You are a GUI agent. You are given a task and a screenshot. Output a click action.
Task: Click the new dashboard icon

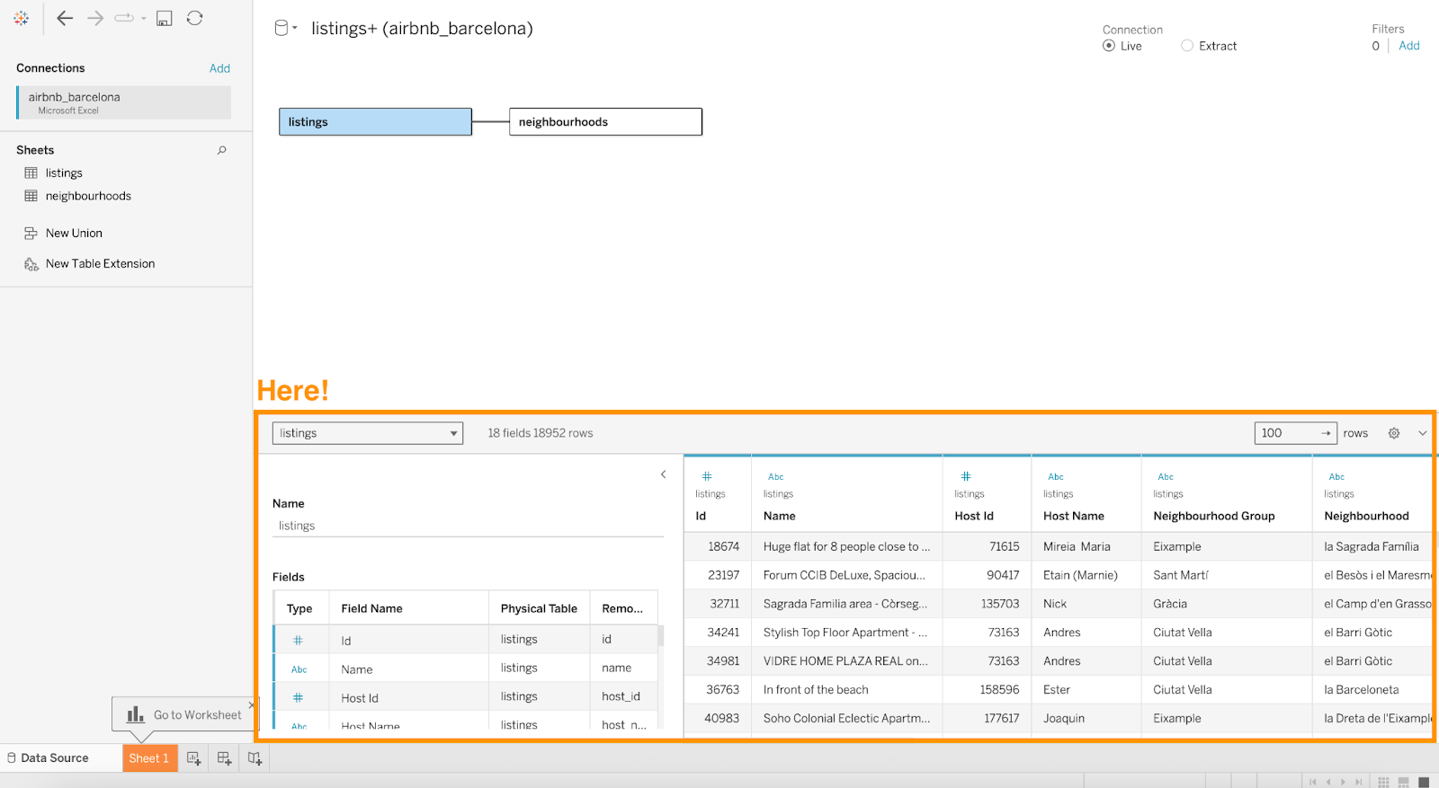(224, 758)
